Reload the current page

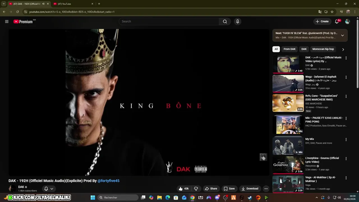pos(17,12)
